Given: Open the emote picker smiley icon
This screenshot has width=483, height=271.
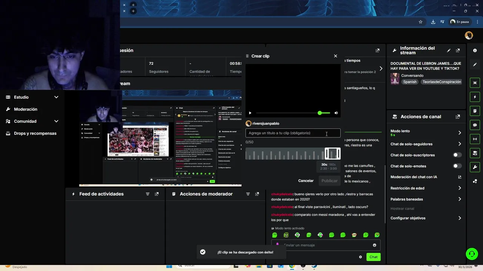Looking at the screenshot, I should pos(374,245).
